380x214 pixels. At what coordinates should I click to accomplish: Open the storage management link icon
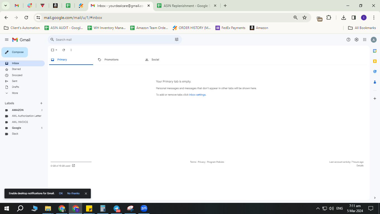(73, 166)
